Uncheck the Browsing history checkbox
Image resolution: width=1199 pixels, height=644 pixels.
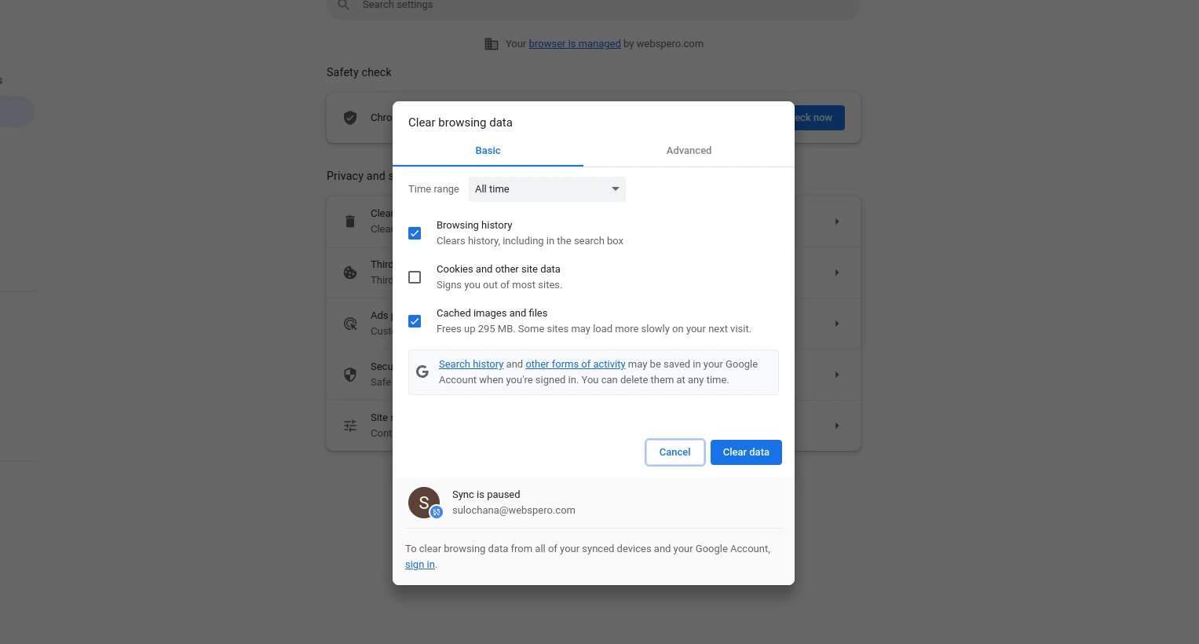[415, 233]
